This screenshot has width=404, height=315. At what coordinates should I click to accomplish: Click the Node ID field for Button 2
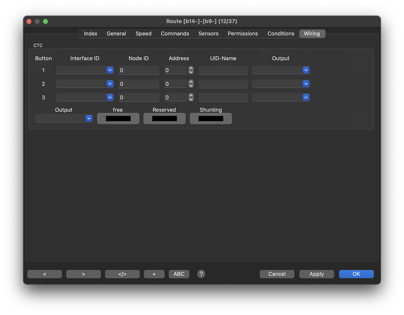click(139, 84)
